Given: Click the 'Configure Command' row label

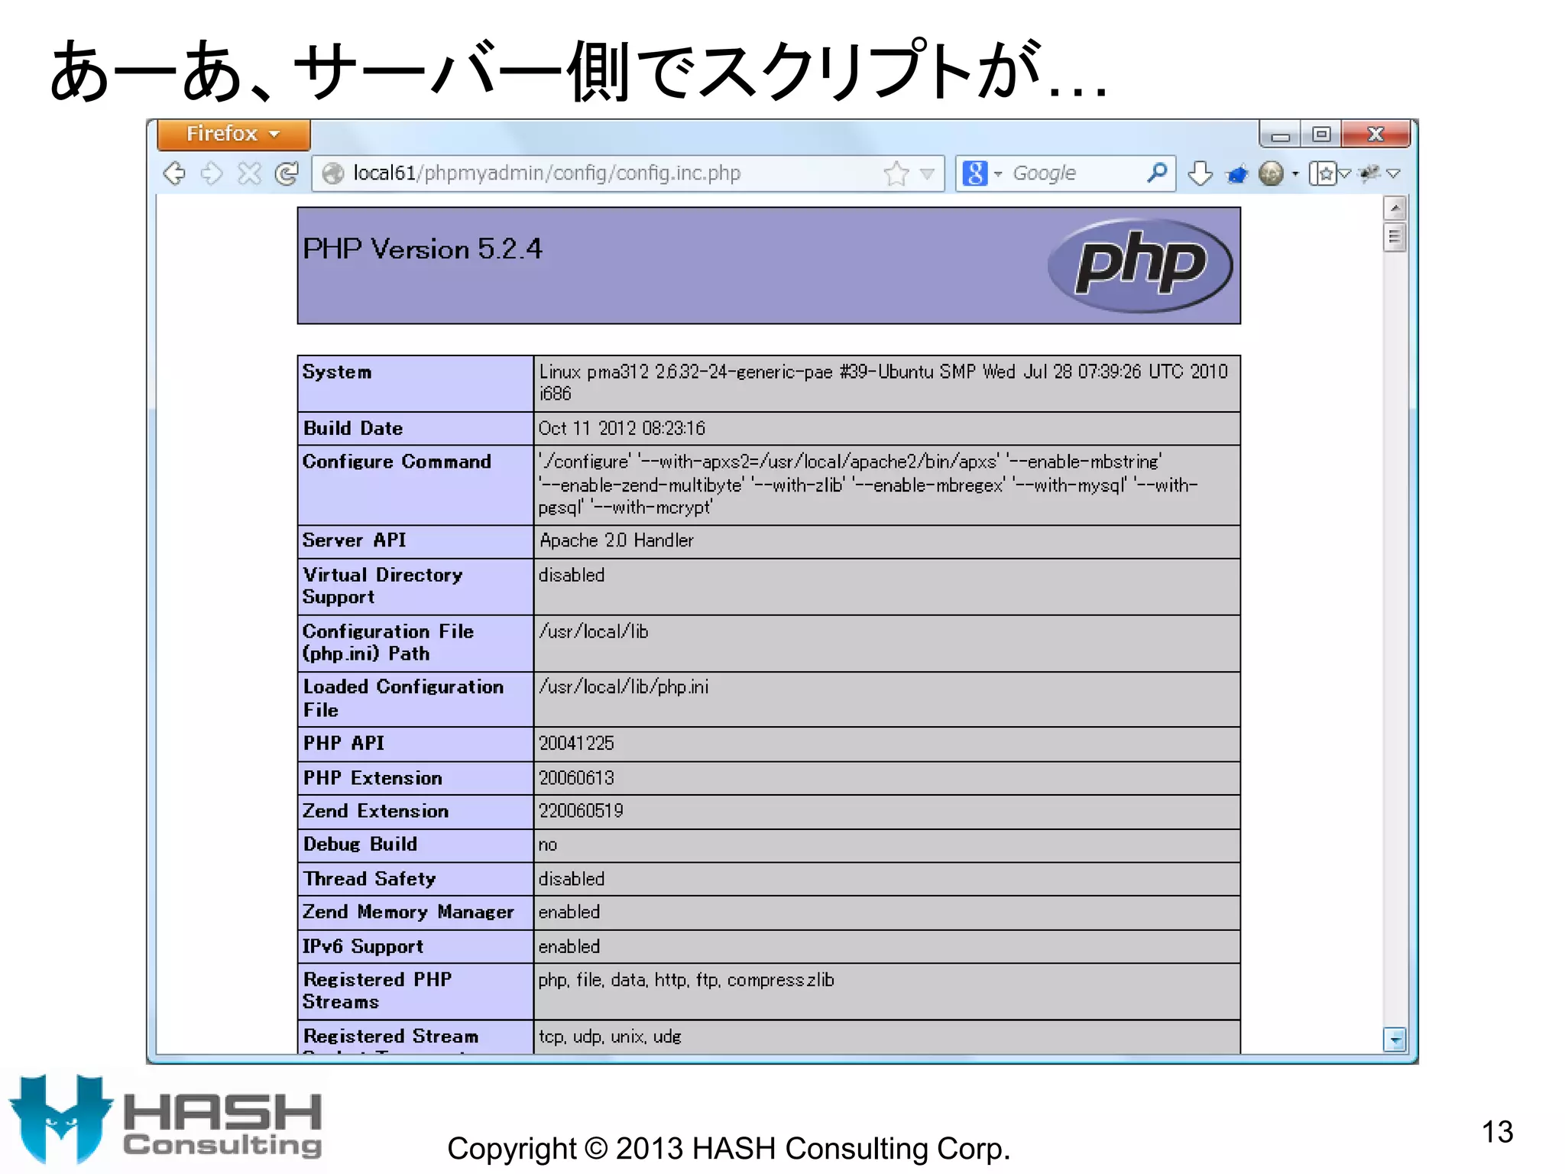Looking at the screenshot, I should pyautogui.click(x=397, y=462).
